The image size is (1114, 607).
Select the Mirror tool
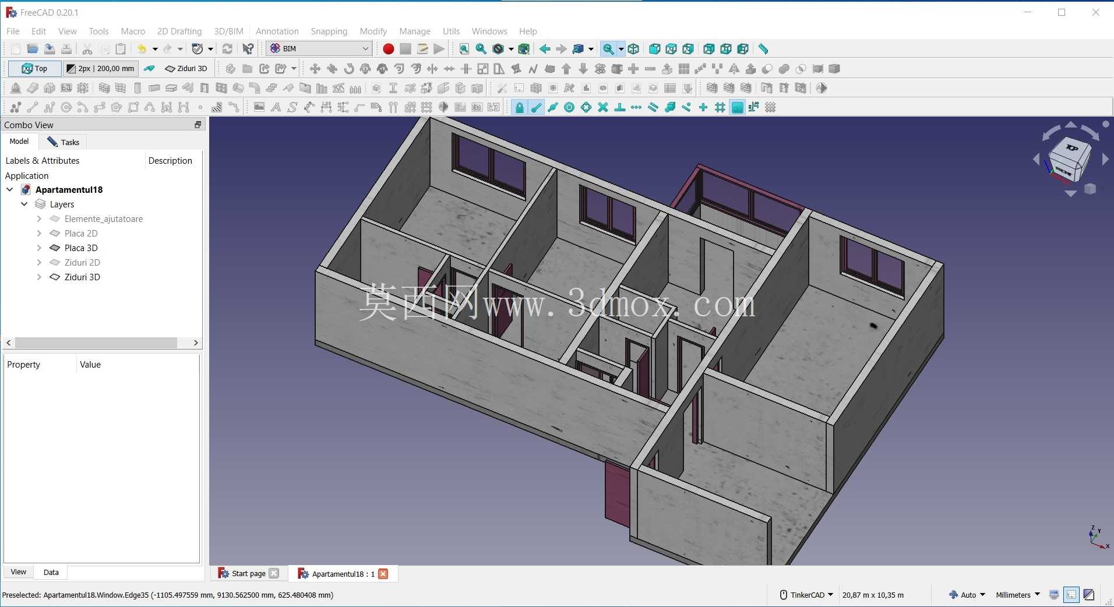(735, 69)
